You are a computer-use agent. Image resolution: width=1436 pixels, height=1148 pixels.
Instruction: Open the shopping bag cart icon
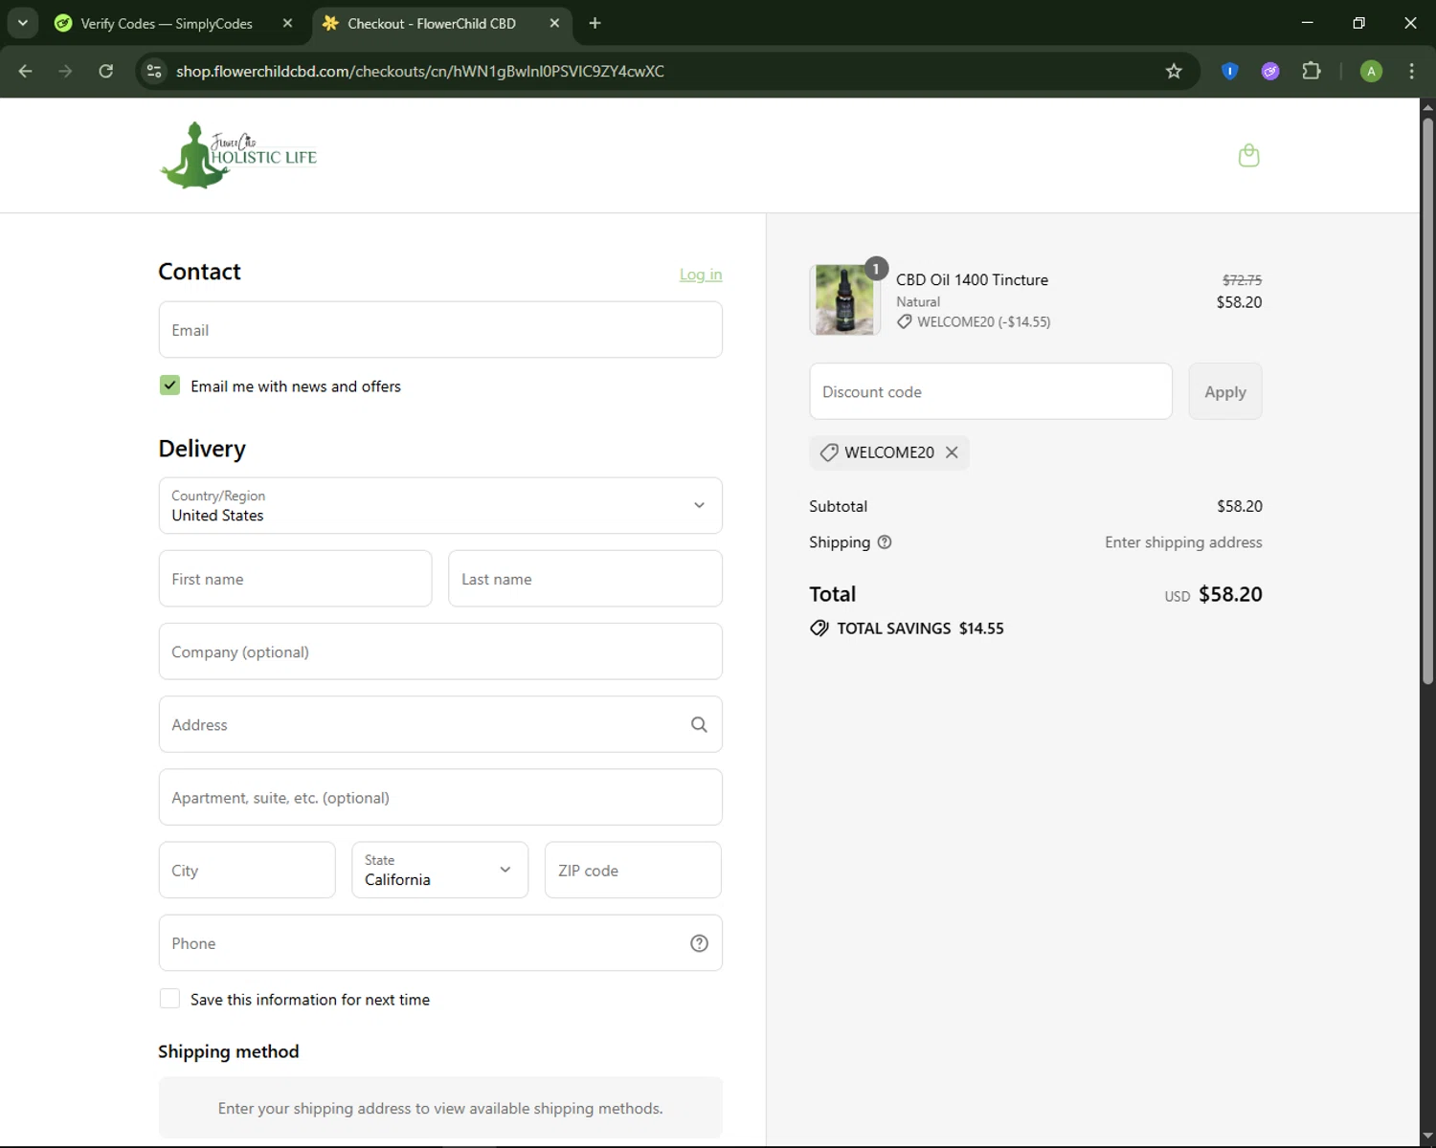click(x=1248, y=155)
